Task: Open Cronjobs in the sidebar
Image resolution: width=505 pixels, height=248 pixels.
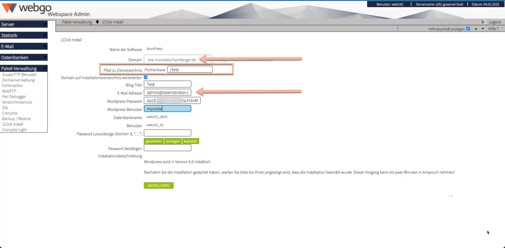Action: tap(10, 113)
